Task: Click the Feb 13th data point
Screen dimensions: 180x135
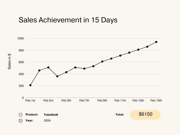Action: coord(138,50)
